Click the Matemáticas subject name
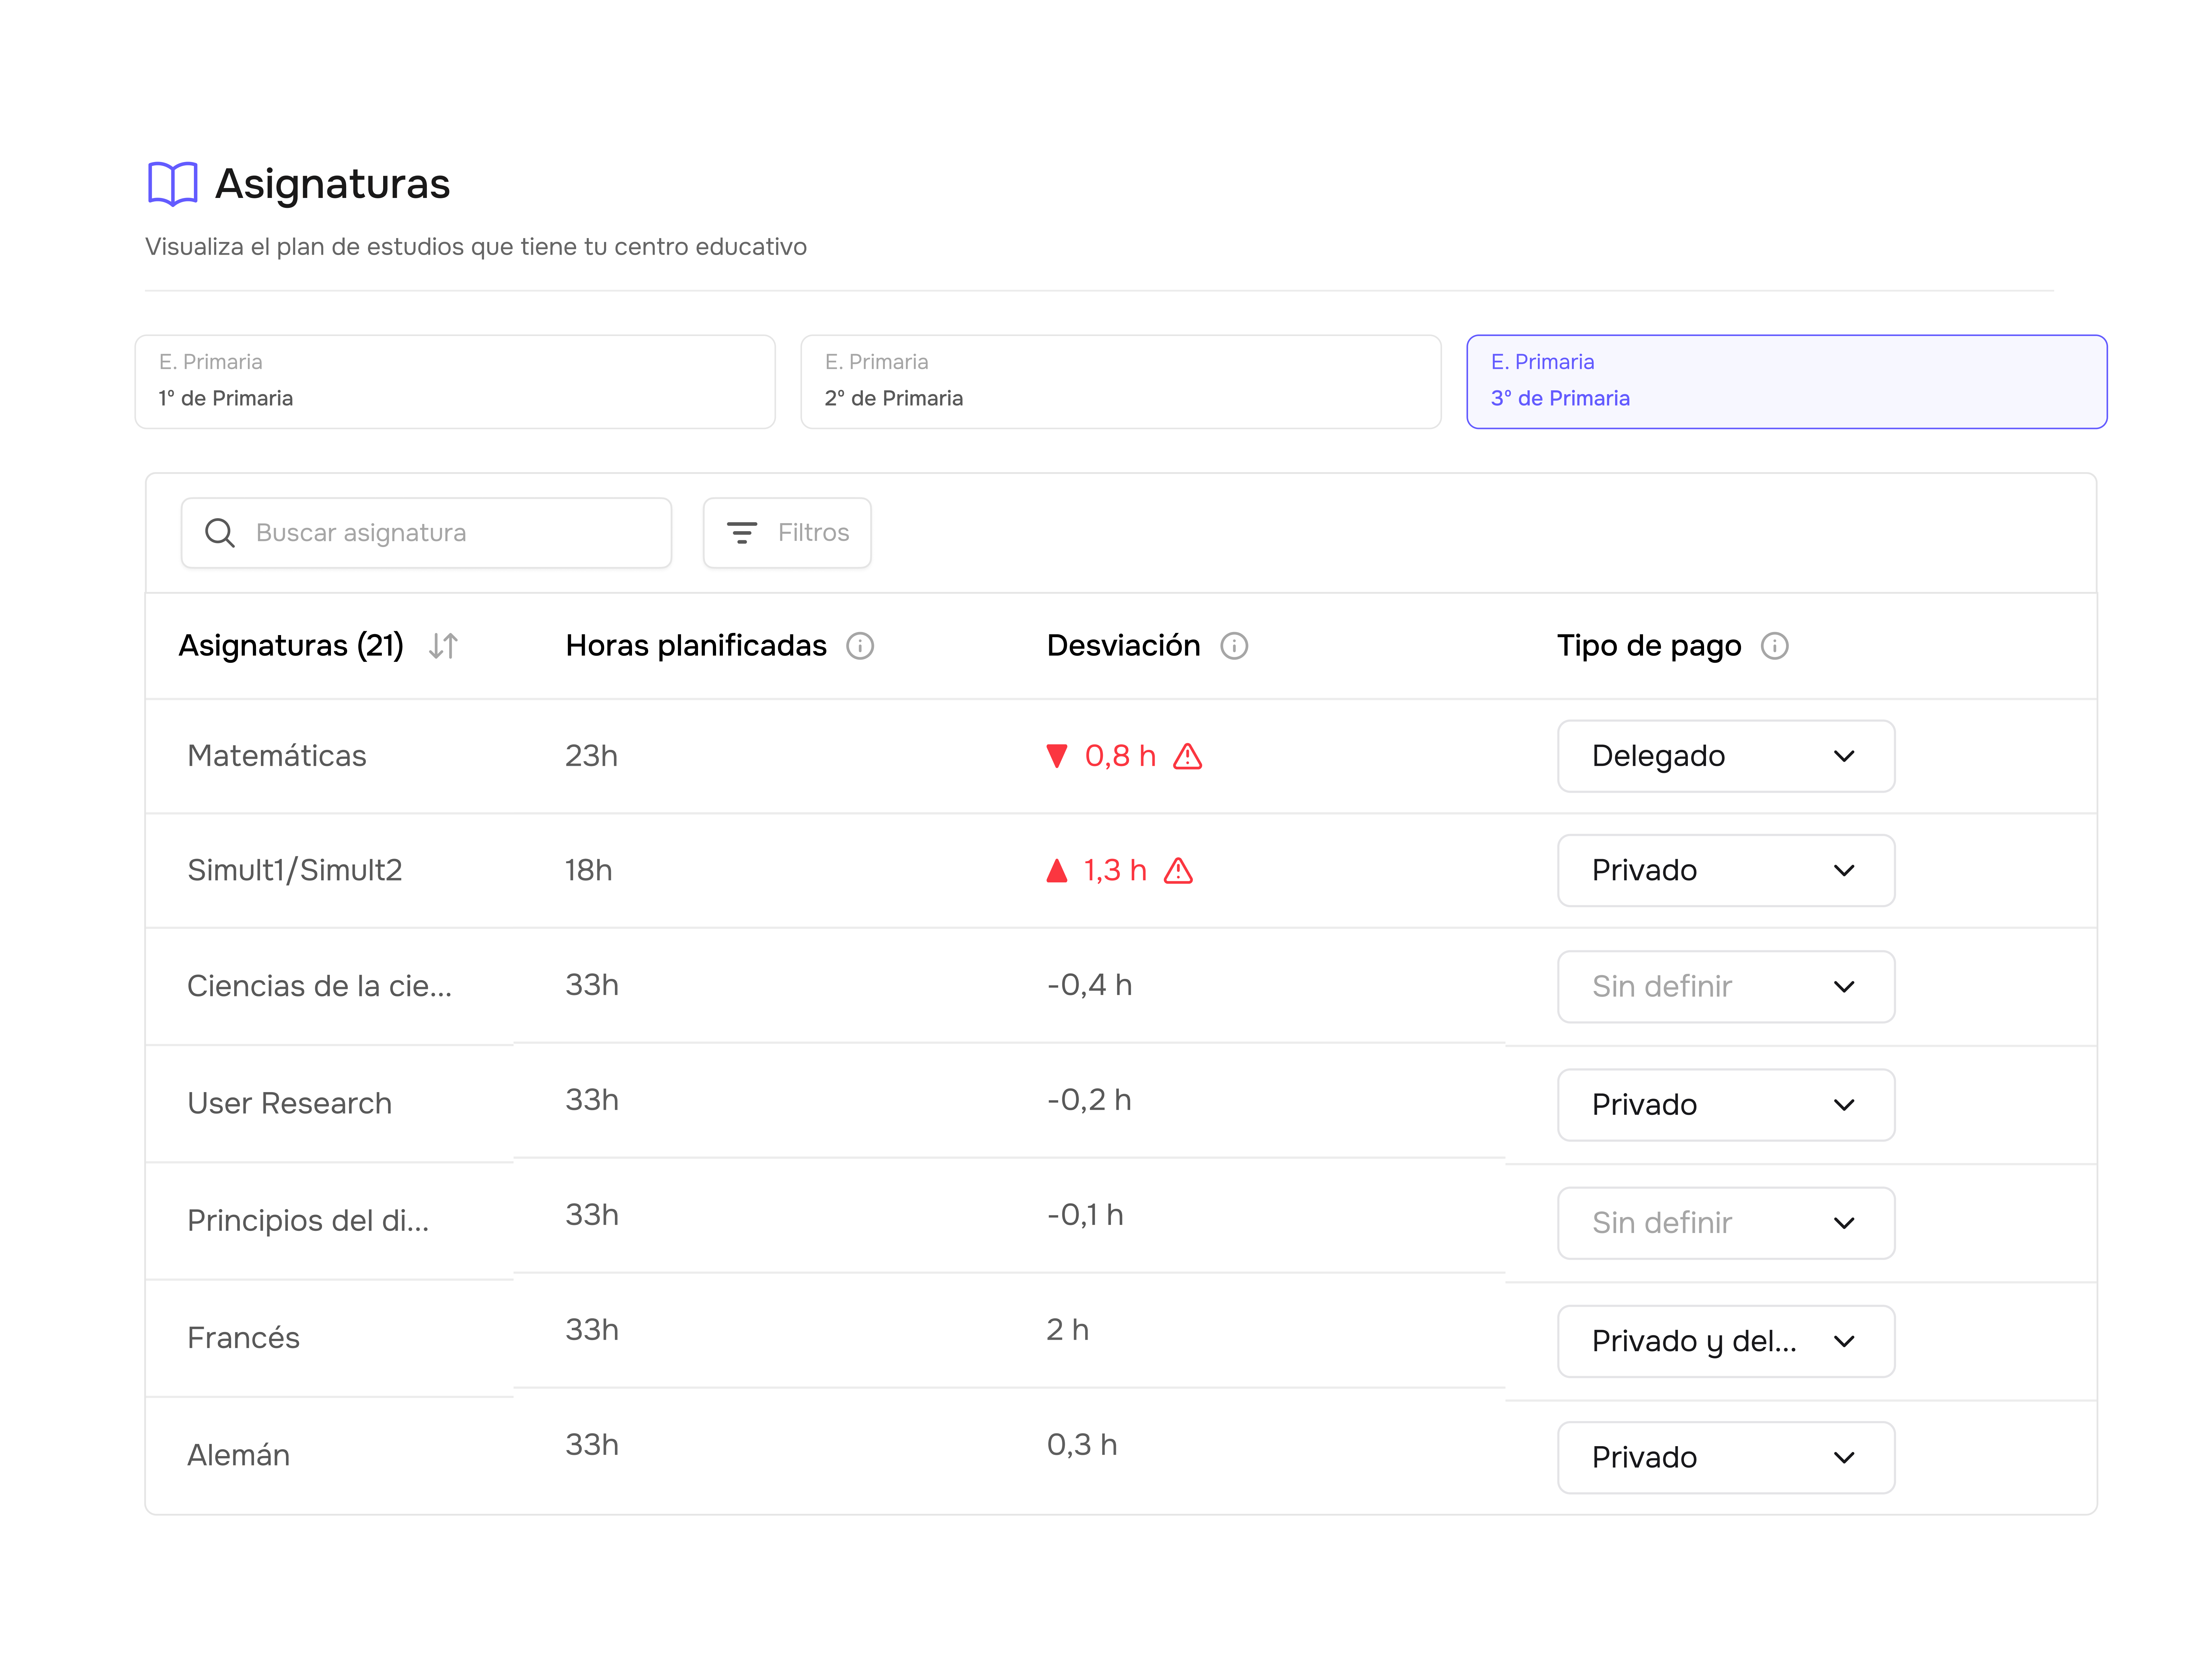The image size is (2212, 1659). click(x=277, y=756)
